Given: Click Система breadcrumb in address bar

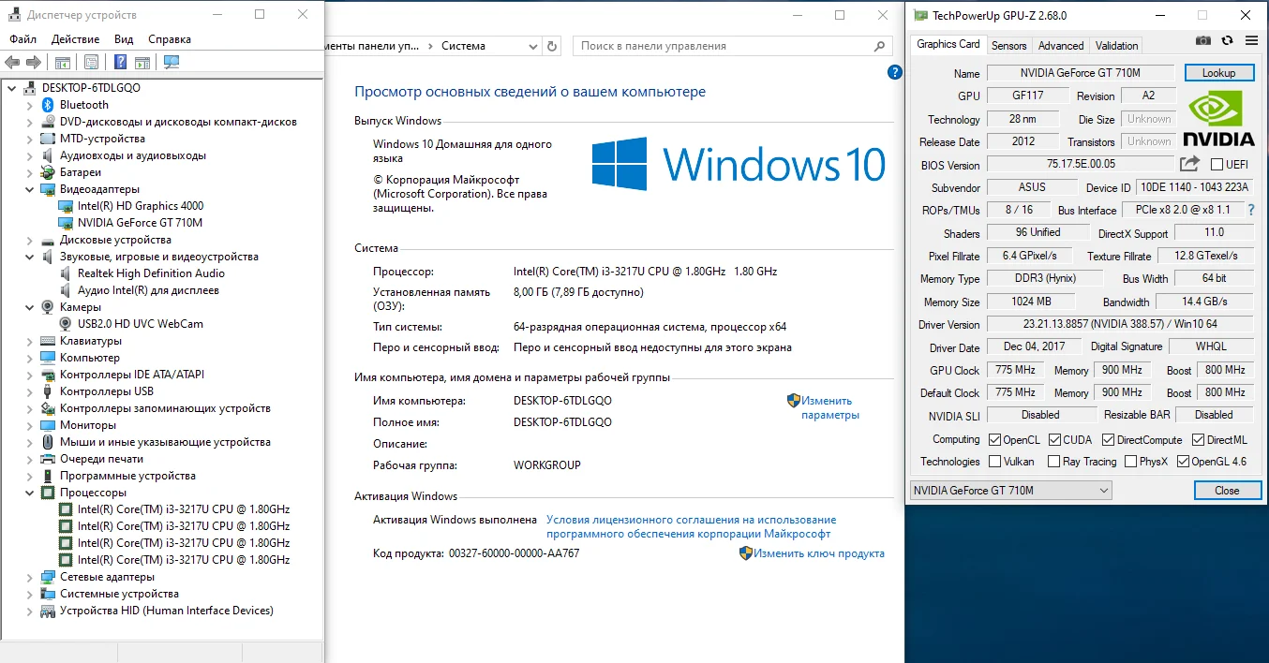Looking at the screenshot, I should 463,46.
